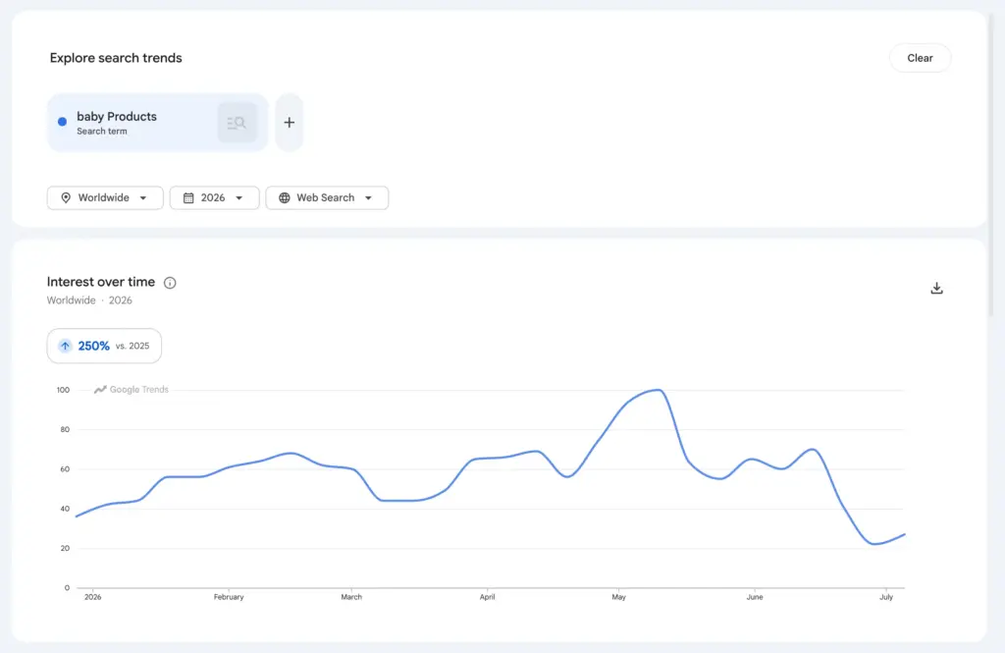The width and height of the screenshot is (1005, 653).
Task: Click the up-arrow icon beside 250%
Action: pyautogui.click(x=65, y=346)
